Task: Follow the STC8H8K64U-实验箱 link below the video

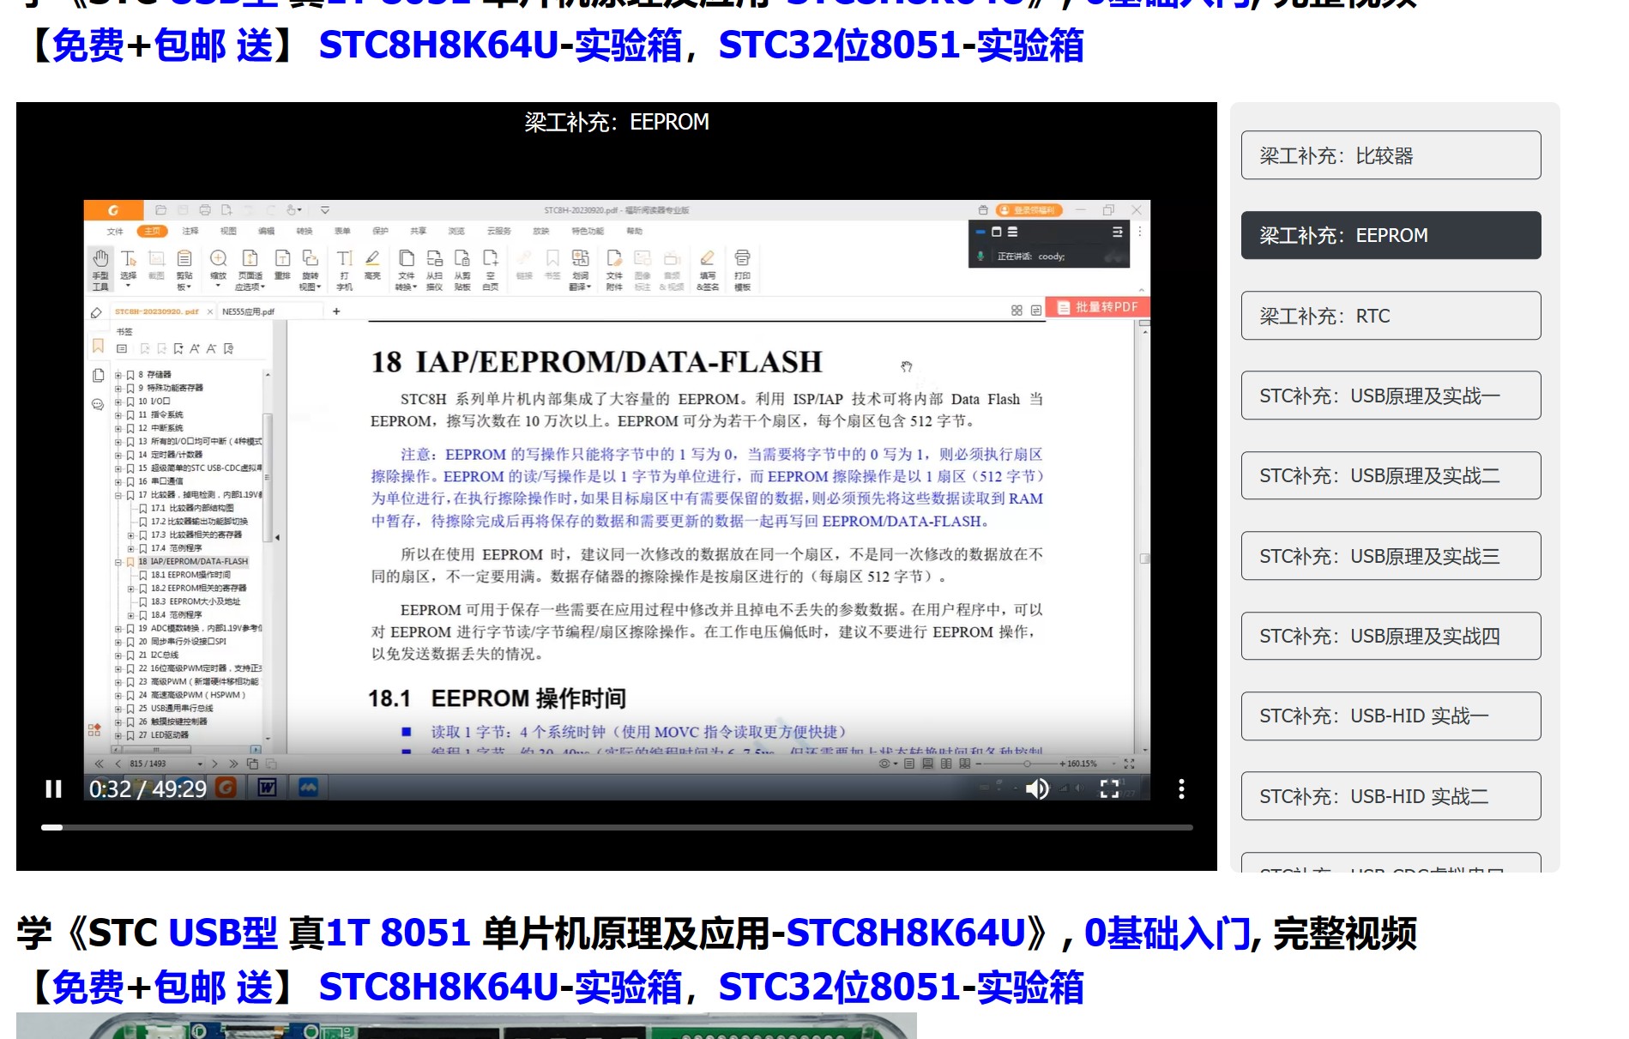Action: tap(500, 987)
